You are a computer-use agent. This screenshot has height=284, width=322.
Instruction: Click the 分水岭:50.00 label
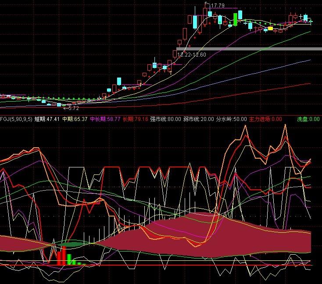pos(232,119)
